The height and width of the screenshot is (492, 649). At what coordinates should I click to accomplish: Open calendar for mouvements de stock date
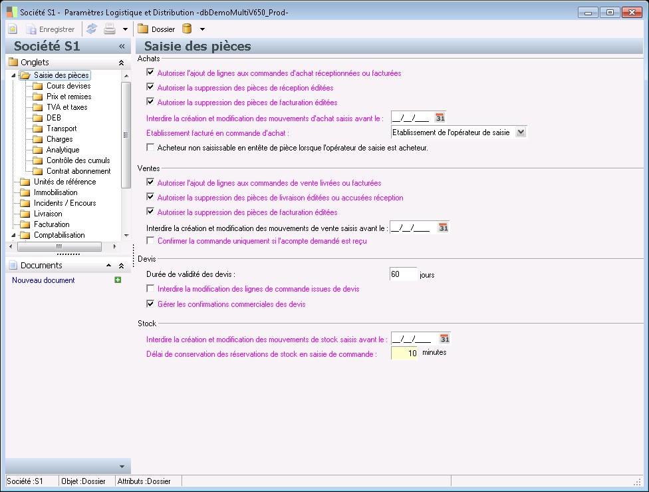pyautogui.click(x=445, y=339)
